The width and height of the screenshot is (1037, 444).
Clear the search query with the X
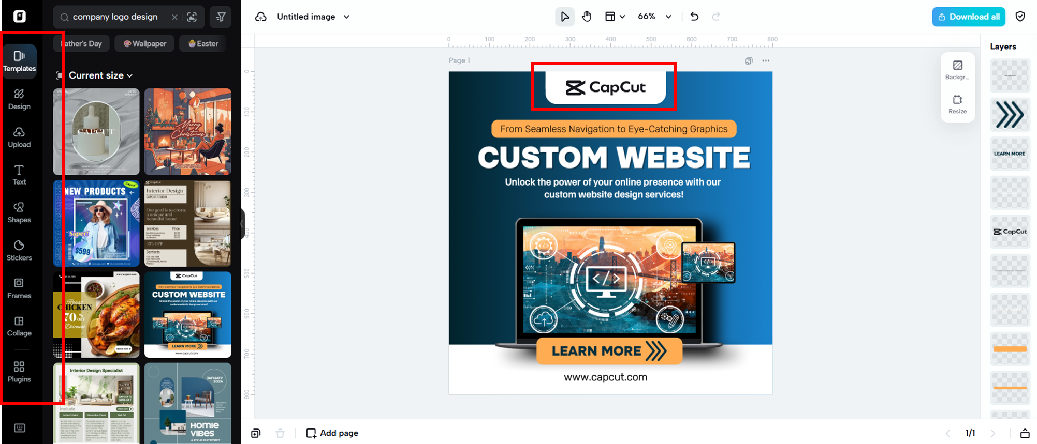(x=174, y=17)
